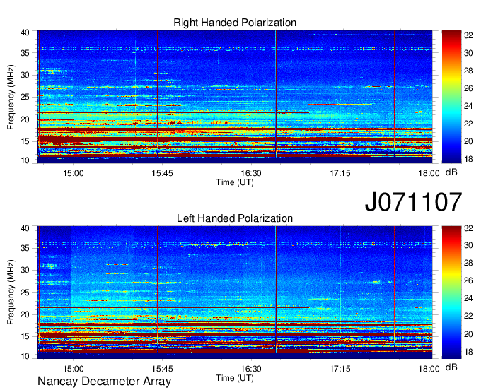
Task: Click the 17:15 tick label on bottom plot
Action: 340,369
